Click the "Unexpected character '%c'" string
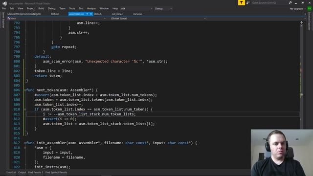This screenshot has width=313, height=176. coord(113,61)
